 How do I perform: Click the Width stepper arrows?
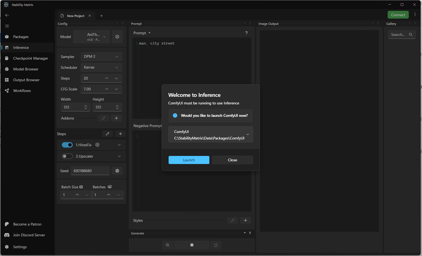coord(86,107)
